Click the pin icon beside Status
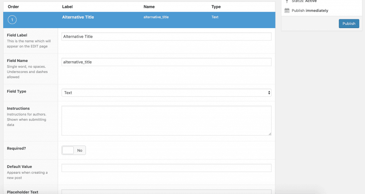Screen dimensions: 365x194 click(x=287, y=1)
